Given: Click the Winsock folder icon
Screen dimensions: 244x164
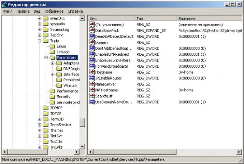Looking at the screenshot, I should click(59, 86).
